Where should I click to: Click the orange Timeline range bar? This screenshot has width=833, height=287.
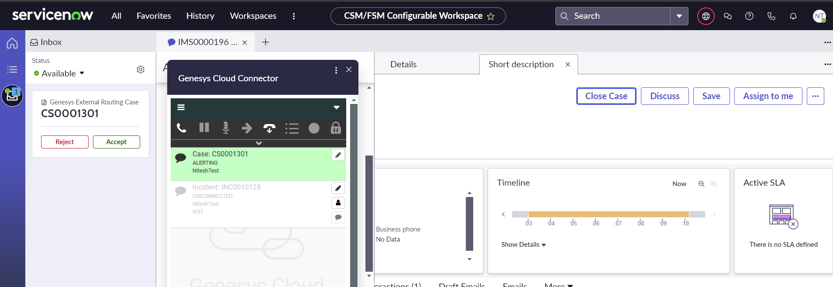tap(609, 214)
